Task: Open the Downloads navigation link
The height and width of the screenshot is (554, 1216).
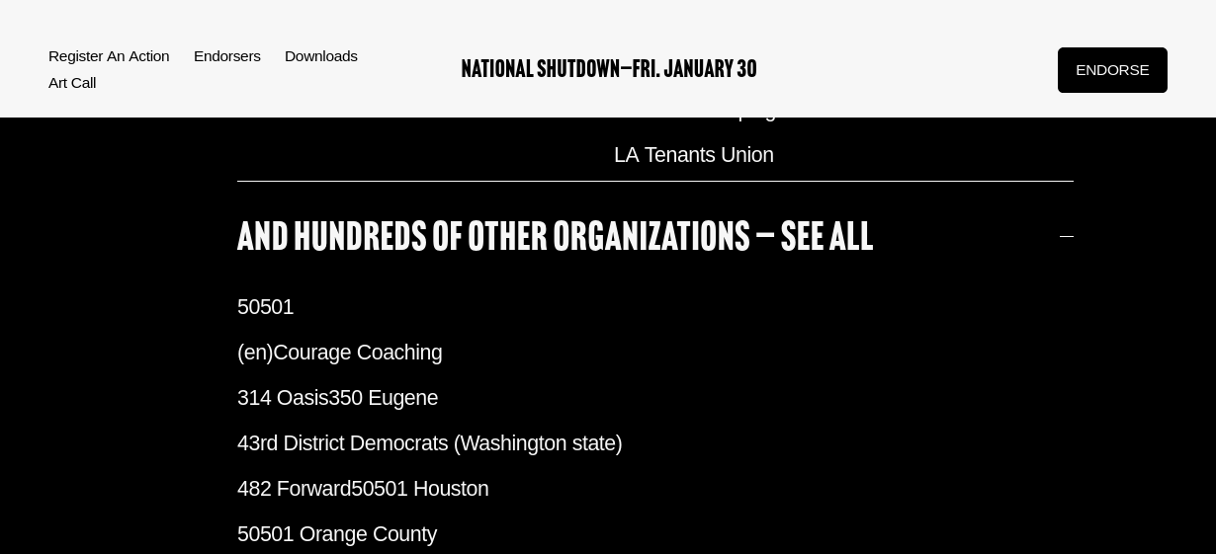Action: point(321,56)
